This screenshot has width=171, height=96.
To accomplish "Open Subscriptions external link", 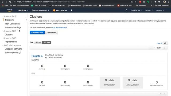I will point(13,53).
